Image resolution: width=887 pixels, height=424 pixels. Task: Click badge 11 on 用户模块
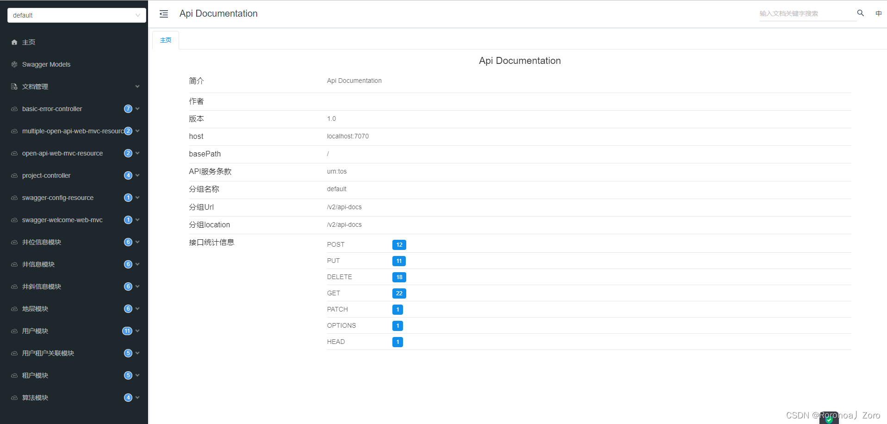(127, 331)
